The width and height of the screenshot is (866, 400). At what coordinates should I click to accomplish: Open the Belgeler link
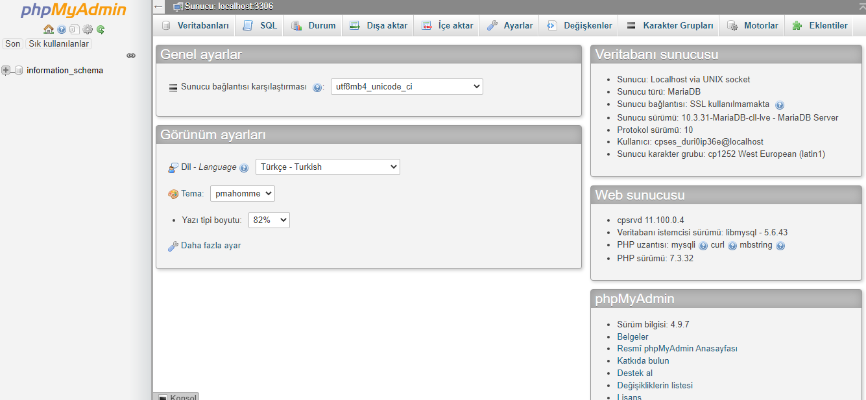632,336
